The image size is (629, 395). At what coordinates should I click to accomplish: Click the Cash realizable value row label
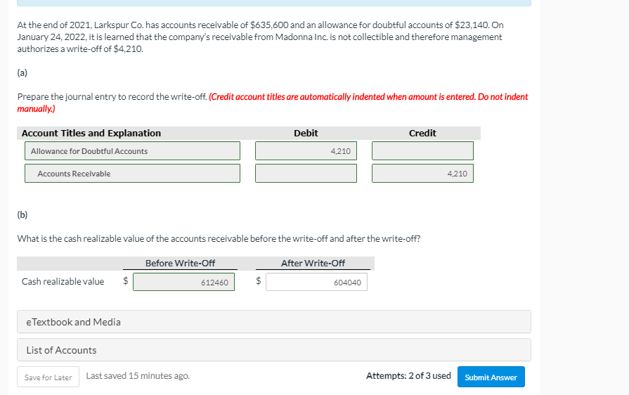coord(63,282)
